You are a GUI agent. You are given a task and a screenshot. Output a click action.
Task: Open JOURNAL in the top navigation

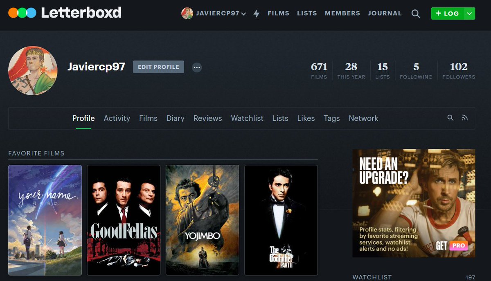(x=385, y=13)
